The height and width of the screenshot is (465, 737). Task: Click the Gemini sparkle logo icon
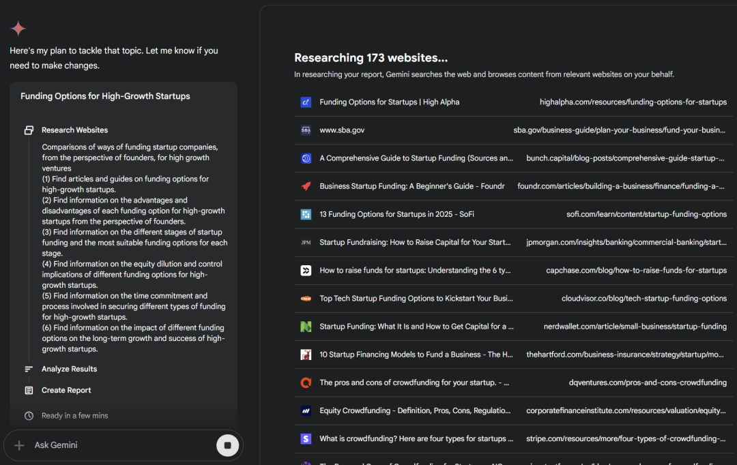18,29
